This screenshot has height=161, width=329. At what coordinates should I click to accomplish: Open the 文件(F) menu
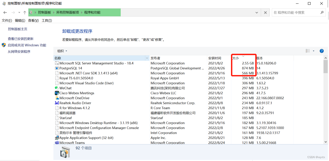[7, 20]
